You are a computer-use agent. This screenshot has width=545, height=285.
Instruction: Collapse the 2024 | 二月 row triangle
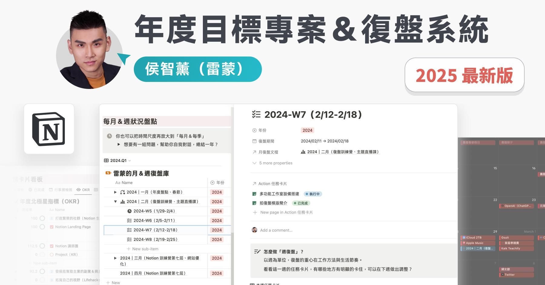pos(115,201)
